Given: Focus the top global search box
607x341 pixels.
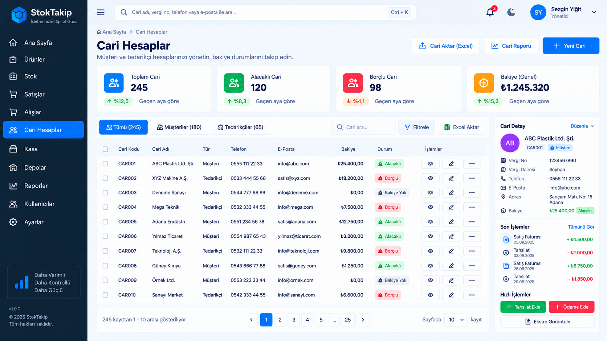Looking at the screenshot, I should coord(265,12).
